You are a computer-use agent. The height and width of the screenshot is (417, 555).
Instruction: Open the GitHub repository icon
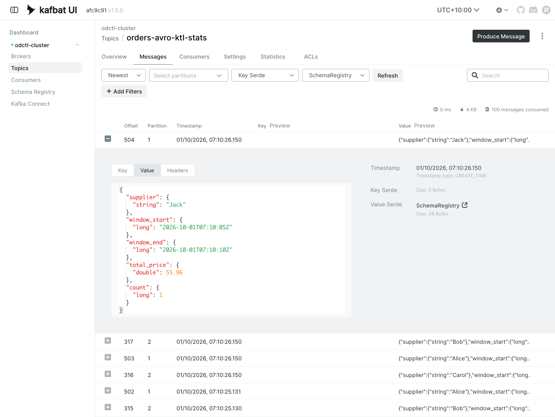point(521,10)
